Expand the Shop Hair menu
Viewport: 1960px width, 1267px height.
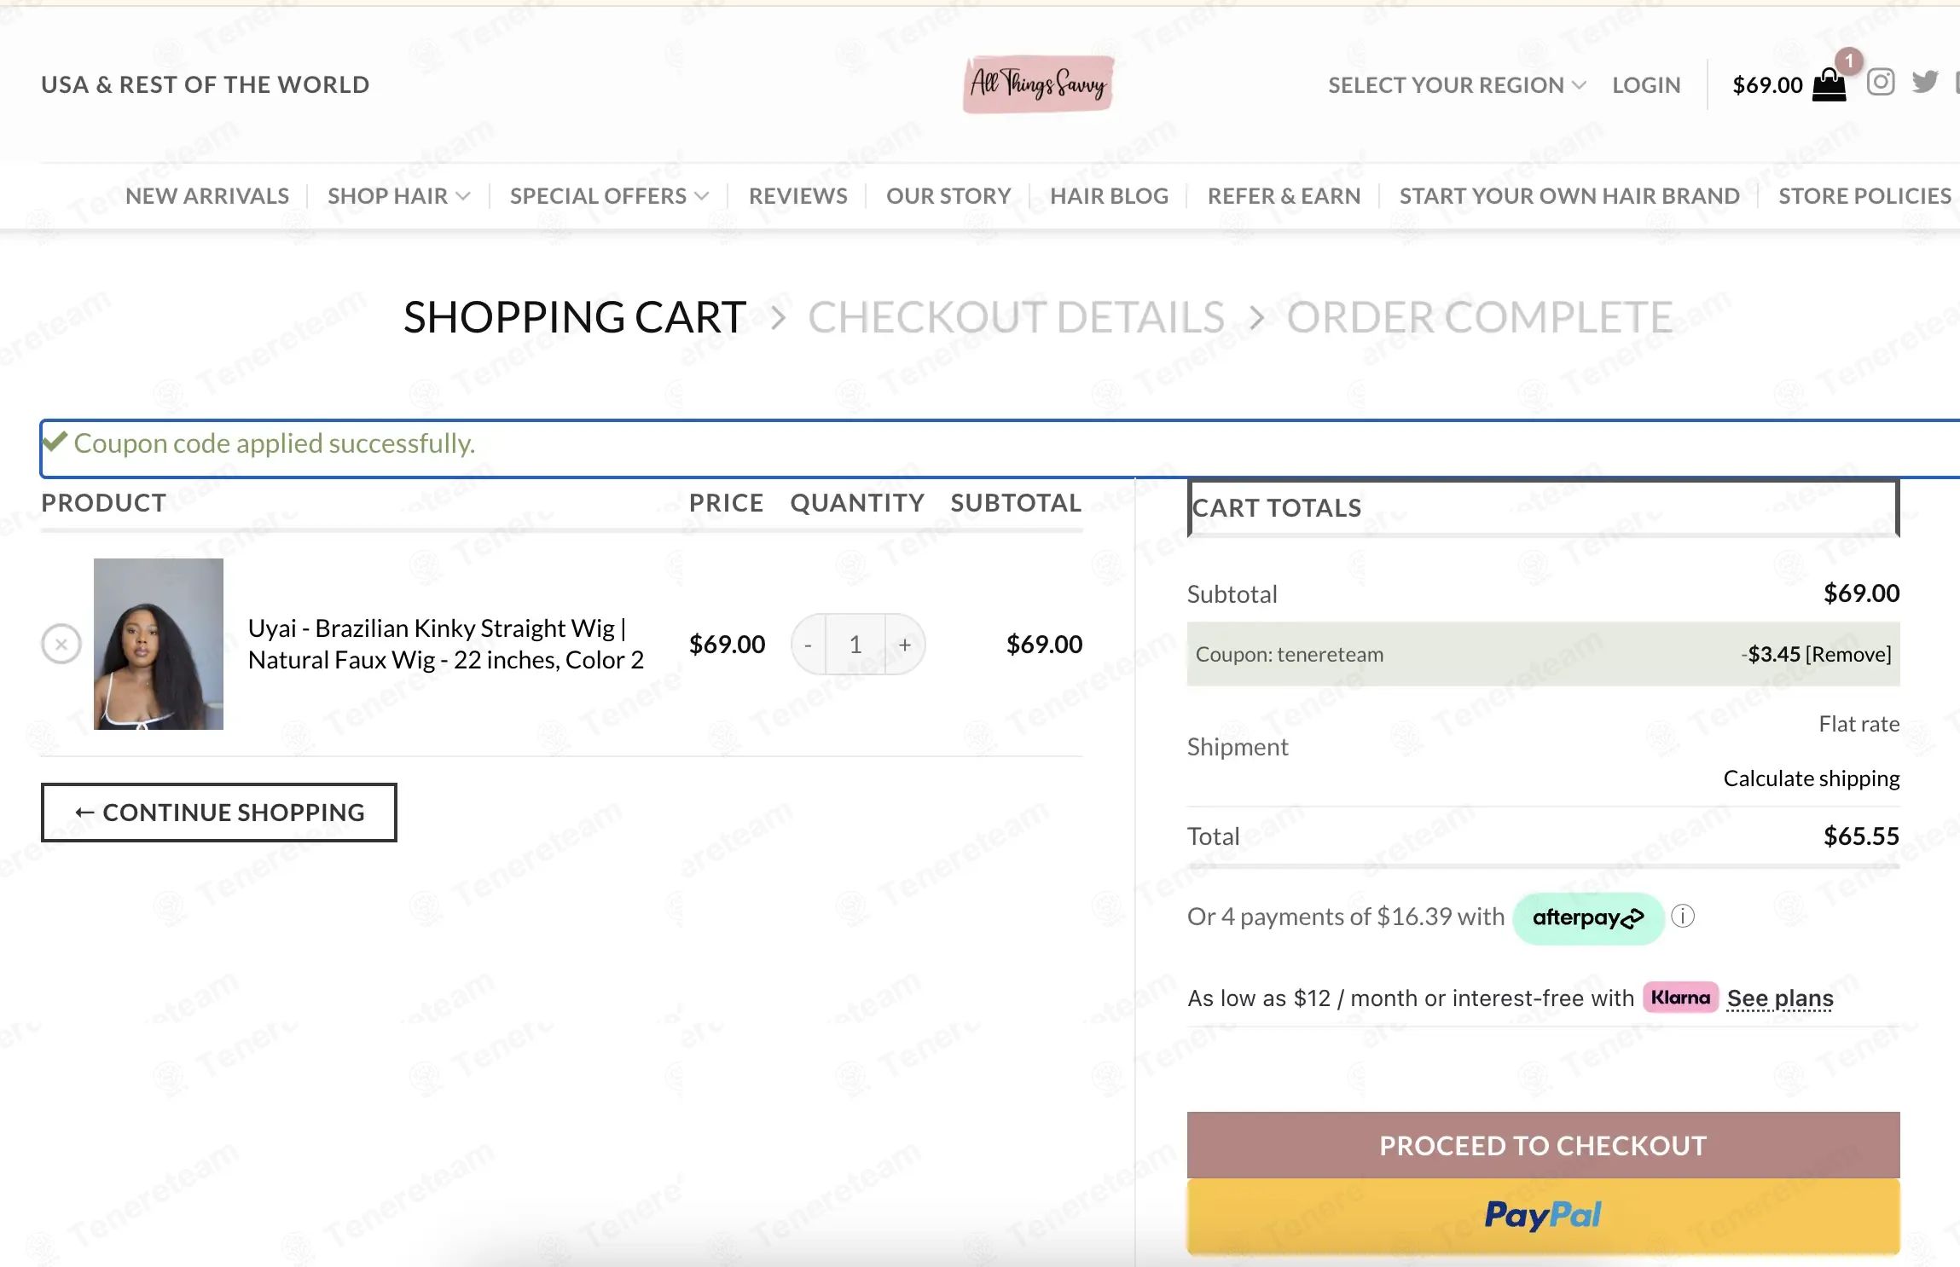[398, 196]
